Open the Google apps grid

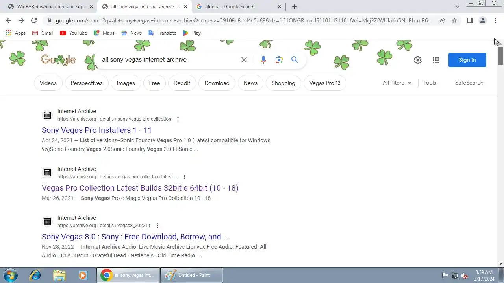pos(435,60)
